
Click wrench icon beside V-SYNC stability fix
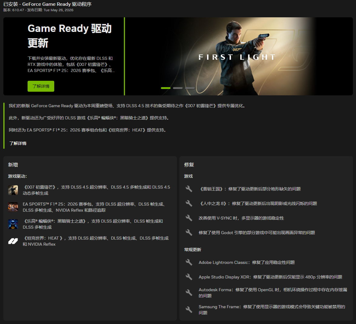tap(189, 218)
